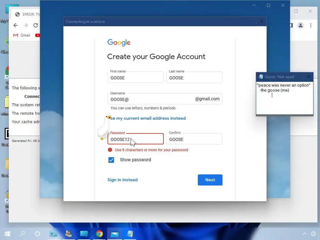Viewport: 320px width, 240px height.
Task: Click the Google logo
Action: pos(119,42)
